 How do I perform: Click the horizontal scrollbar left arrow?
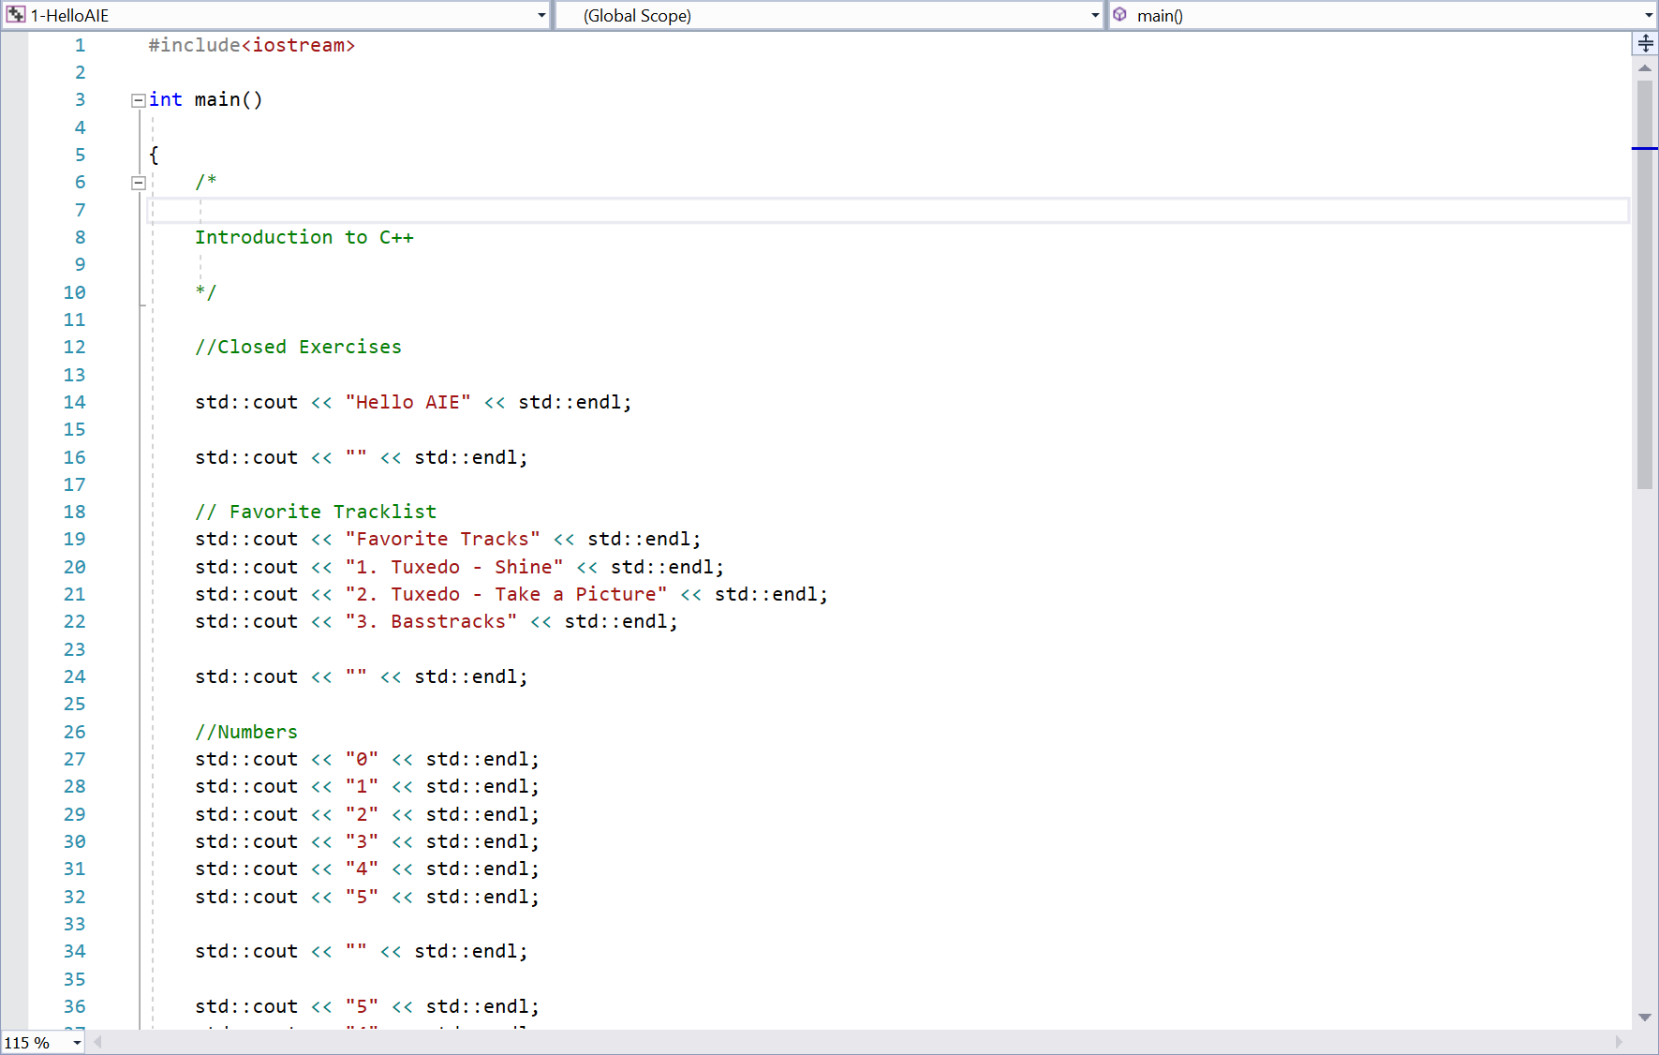pyautogui.click(x=97, y=1042)
